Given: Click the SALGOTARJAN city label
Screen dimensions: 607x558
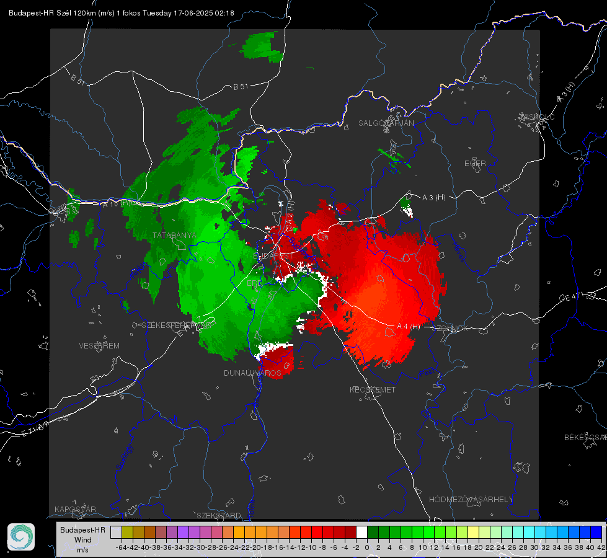Looking at the screenshot, I should click(386, 123).
